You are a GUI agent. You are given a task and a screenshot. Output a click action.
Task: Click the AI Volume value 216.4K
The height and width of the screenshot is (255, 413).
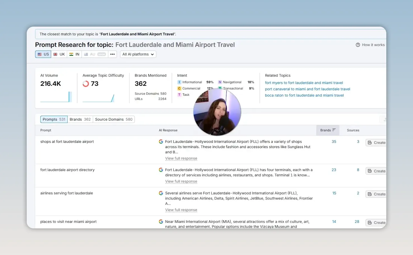click(x=51, y=84)
